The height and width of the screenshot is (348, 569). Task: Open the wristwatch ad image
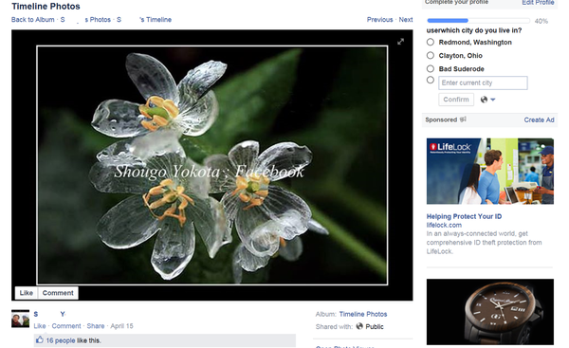point(490,312)
